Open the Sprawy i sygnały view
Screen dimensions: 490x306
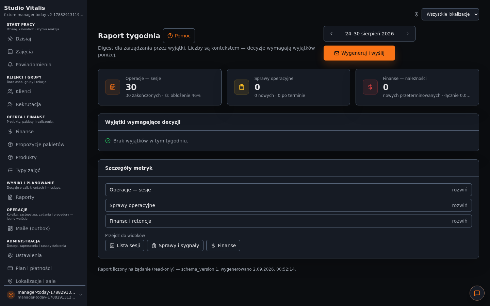pyautogui.click(x=175, y=245)
